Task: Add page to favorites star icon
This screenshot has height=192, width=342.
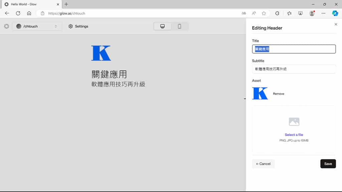Action: click(264, 13)
